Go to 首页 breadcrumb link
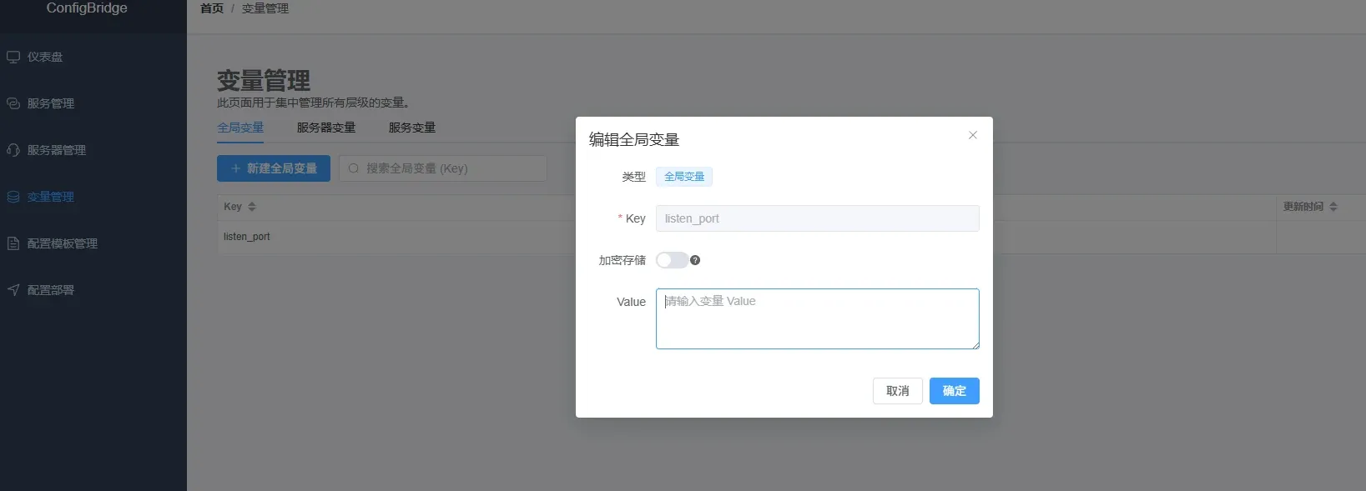1366x491 pixels. [212, 8]
